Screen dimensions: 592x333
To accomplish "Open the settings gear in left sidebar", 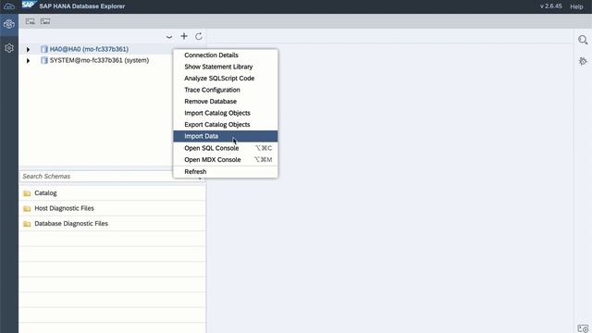I will point(9,48).
